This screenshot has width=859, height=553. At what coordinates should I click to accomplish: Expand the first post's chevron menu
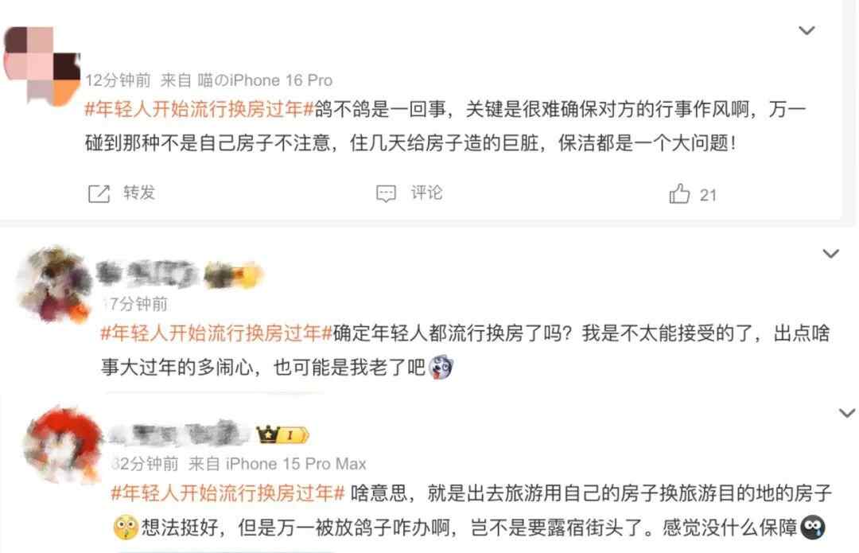(x=807, y=30)
